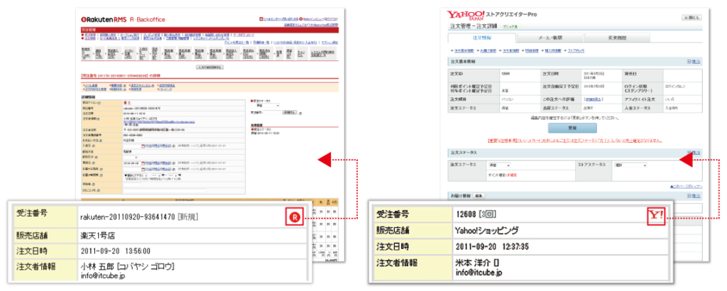Click the 担当者 input field
Image resolution: width=727 pixels, height=291 pixels.
133,185
